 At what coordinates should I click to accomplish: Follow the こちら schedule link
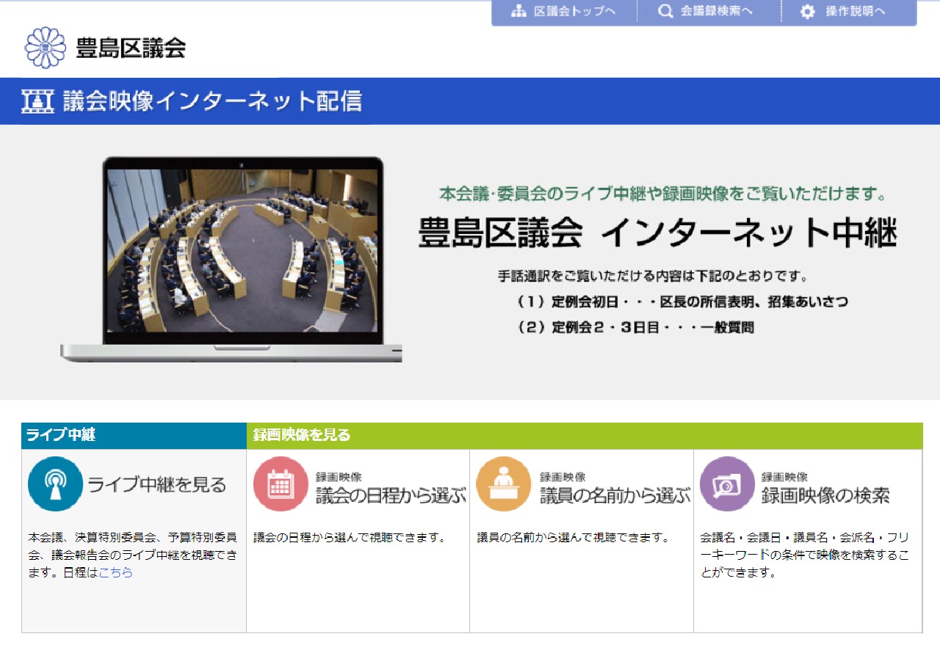pos(116,573)
